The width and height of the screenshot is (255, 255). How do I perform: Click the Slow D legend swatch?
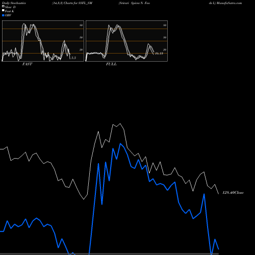3,7
